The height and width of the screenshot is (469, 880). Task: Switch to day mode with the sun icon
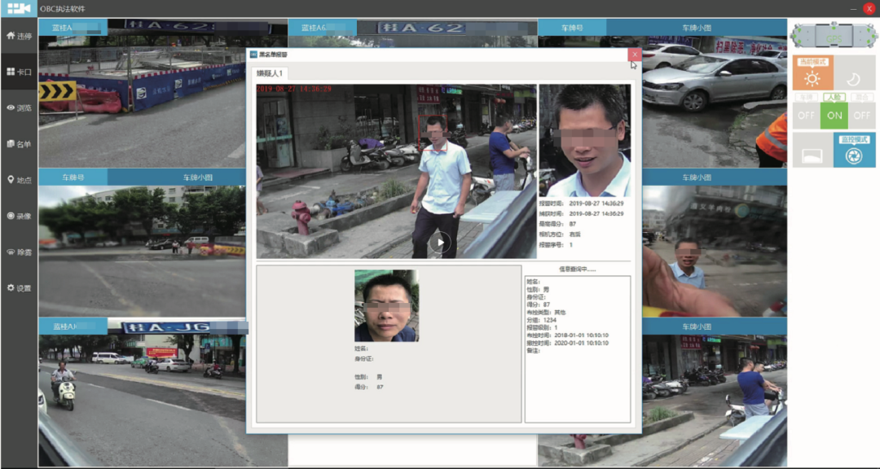click(812, 77)
